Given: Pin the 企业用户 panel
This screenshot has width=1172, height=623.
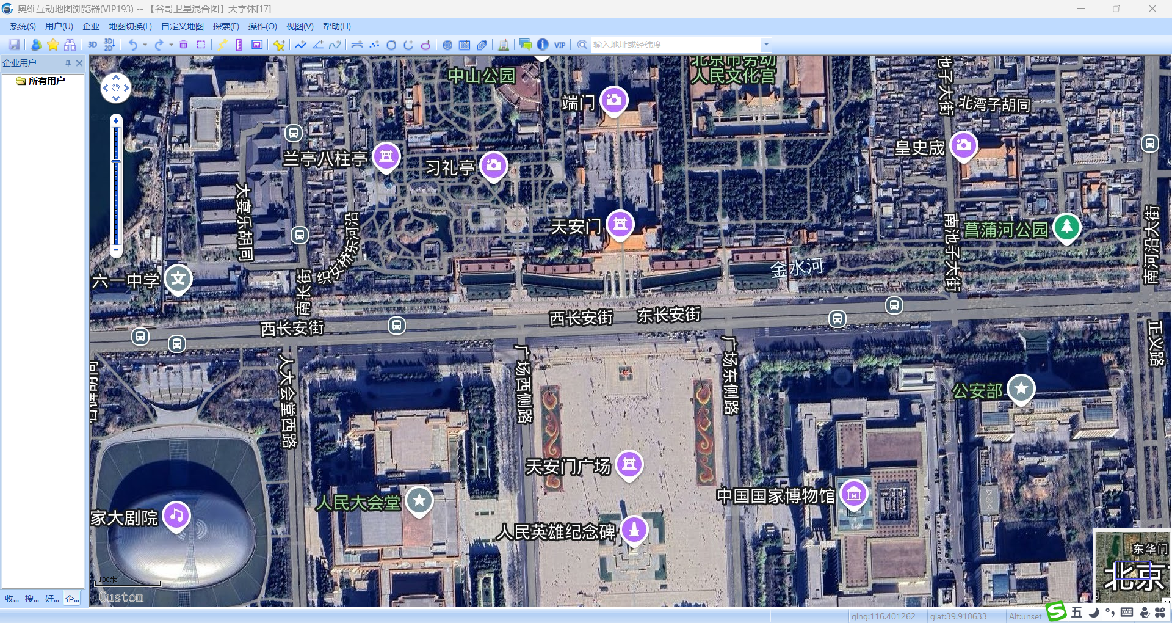Looking at the screenshot, I should [x=68, y=63].
